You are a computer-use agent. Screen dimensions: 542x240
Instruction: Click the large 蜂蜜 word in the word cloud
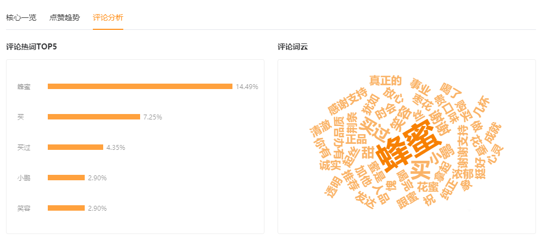point(409,145)
